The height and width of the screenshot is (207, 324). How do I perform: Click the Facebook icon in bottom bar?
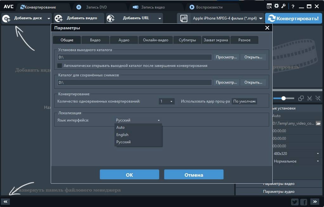304,202
